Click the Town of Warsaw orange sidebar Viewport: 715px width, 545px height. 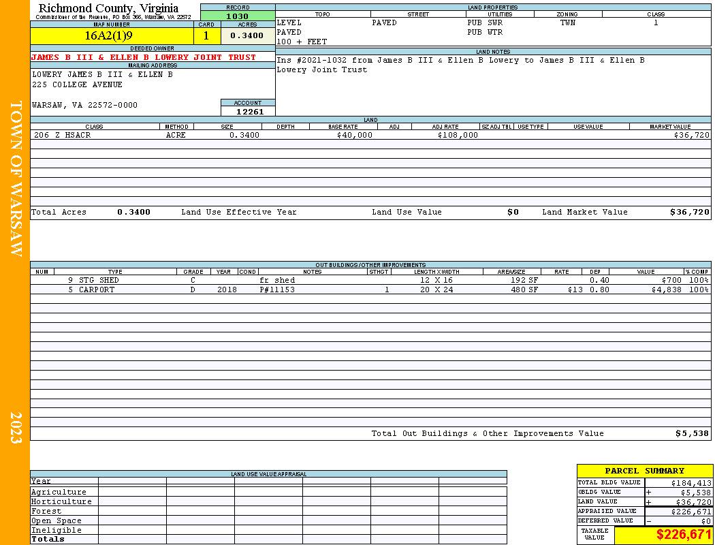click(15, 272)
